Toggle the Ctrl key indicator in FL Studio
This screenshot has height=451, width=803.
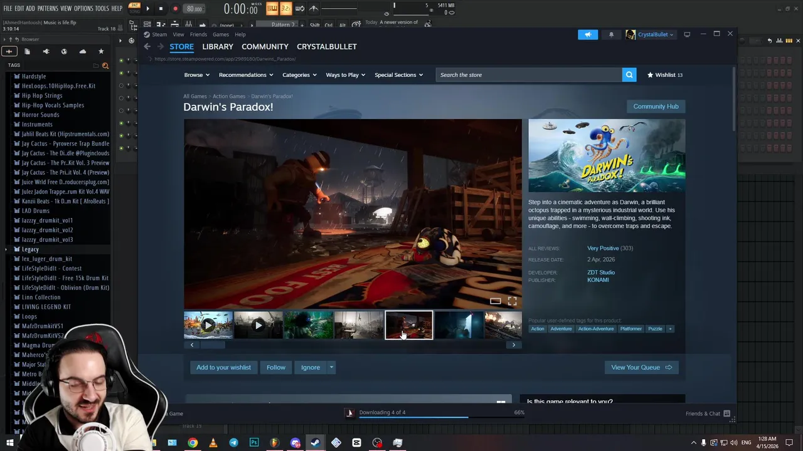[329, 25]
